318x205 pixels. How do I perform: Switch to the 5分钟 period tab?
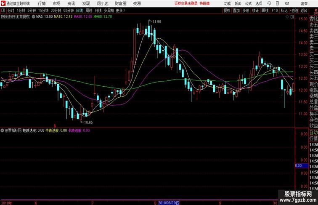[x=32, y=11]
